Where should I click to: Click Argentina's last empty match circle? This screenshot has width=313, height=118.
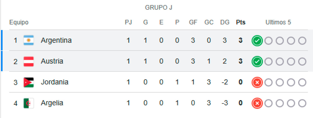point(302,41)
